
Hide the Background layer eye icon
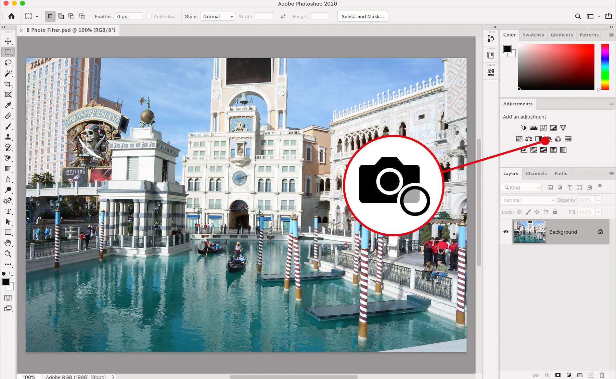[x=506, y=232]
